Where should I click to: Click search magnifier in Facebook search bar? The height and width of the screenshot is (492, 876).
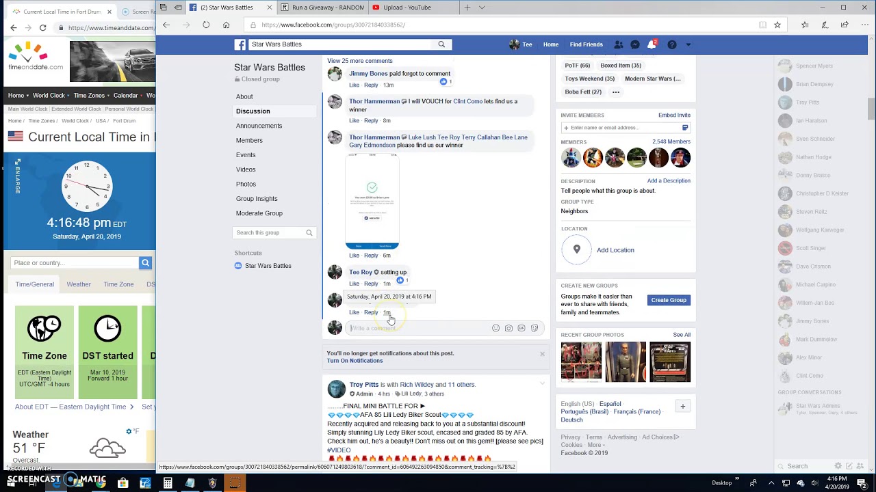coord(441,44)
